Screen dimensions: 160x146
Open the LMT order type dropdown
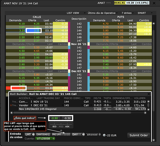pyautogui.click(x=30, y=135)
